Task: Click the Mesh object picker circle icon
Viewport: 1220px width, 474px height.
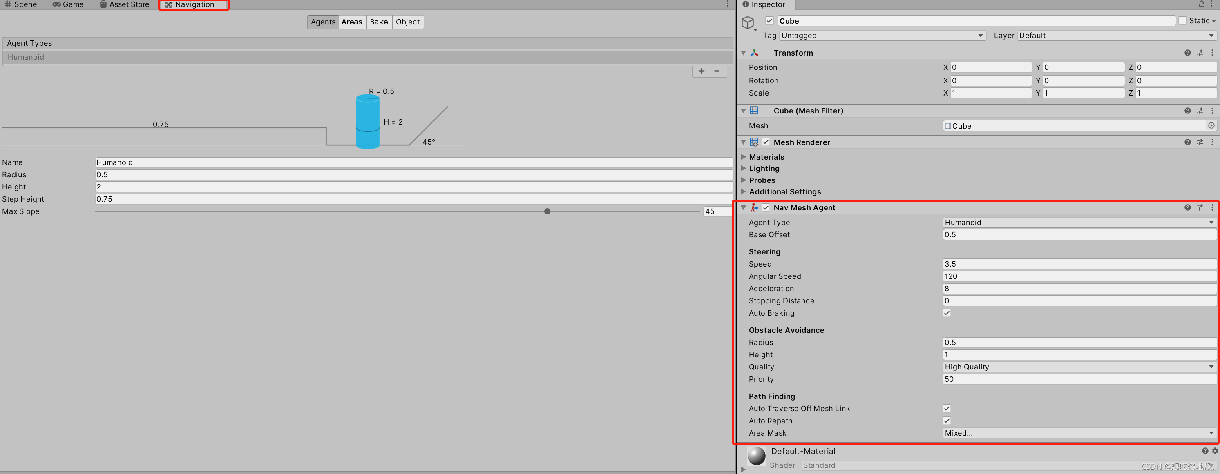Action: coord(1211,126)
